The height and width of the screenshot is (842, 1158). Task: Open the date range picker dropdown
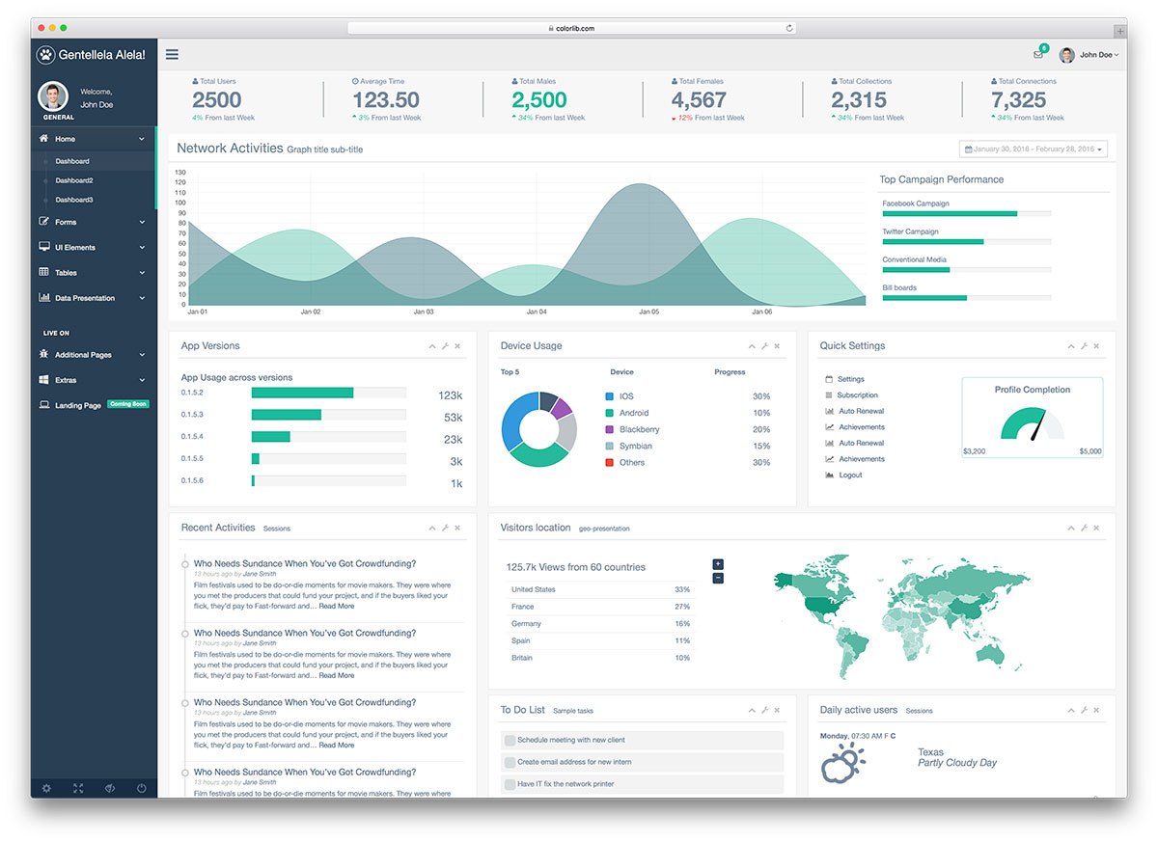click(1033, 149)
